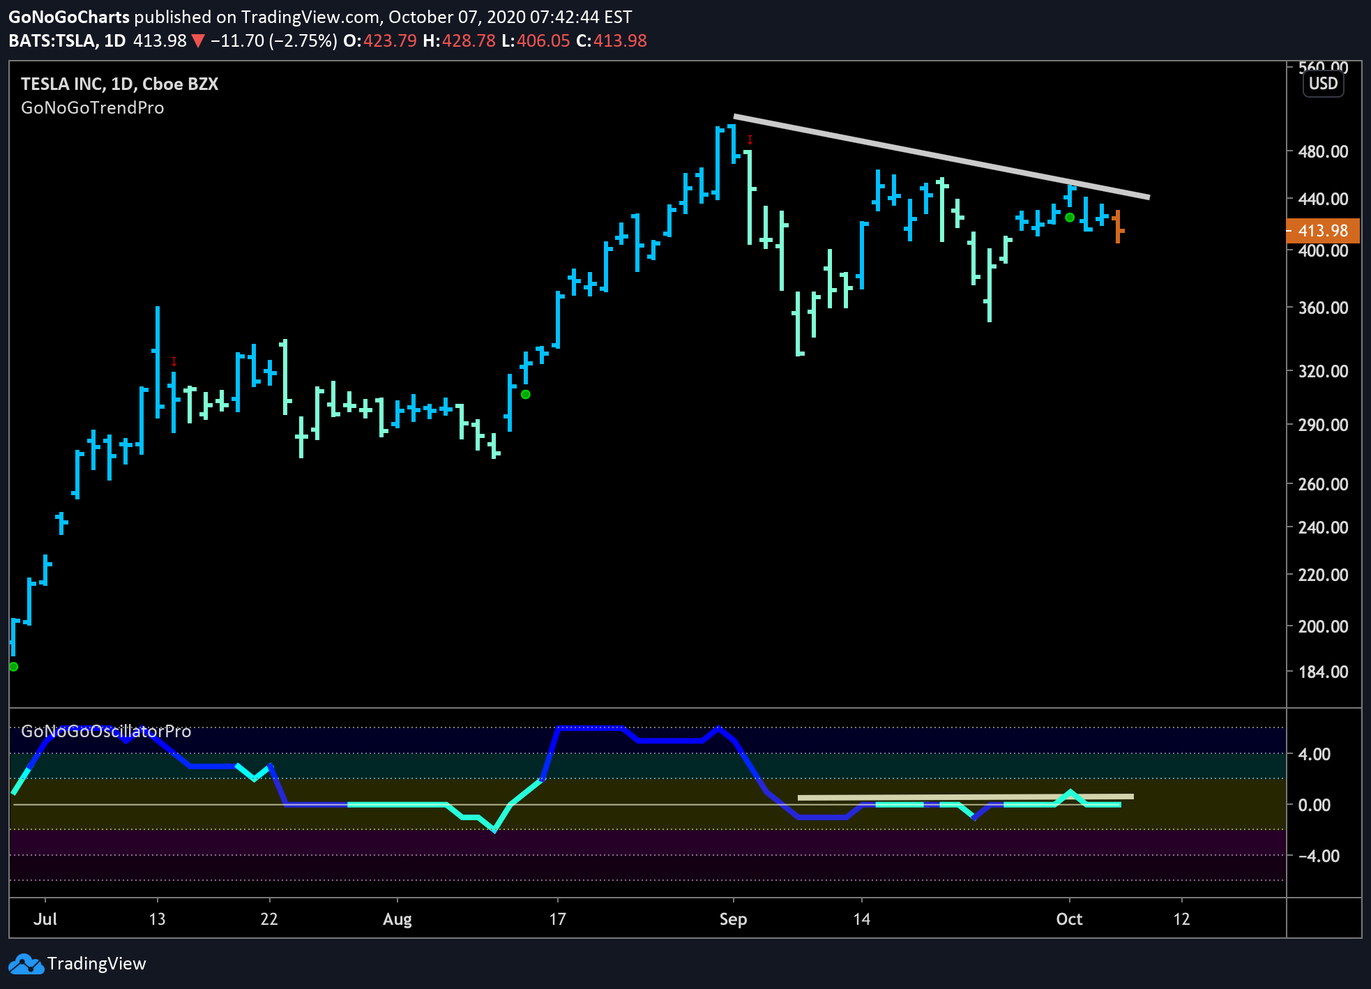Click the Jul date axis label
Screen dimensions: 1371x989
coord(45,919)
